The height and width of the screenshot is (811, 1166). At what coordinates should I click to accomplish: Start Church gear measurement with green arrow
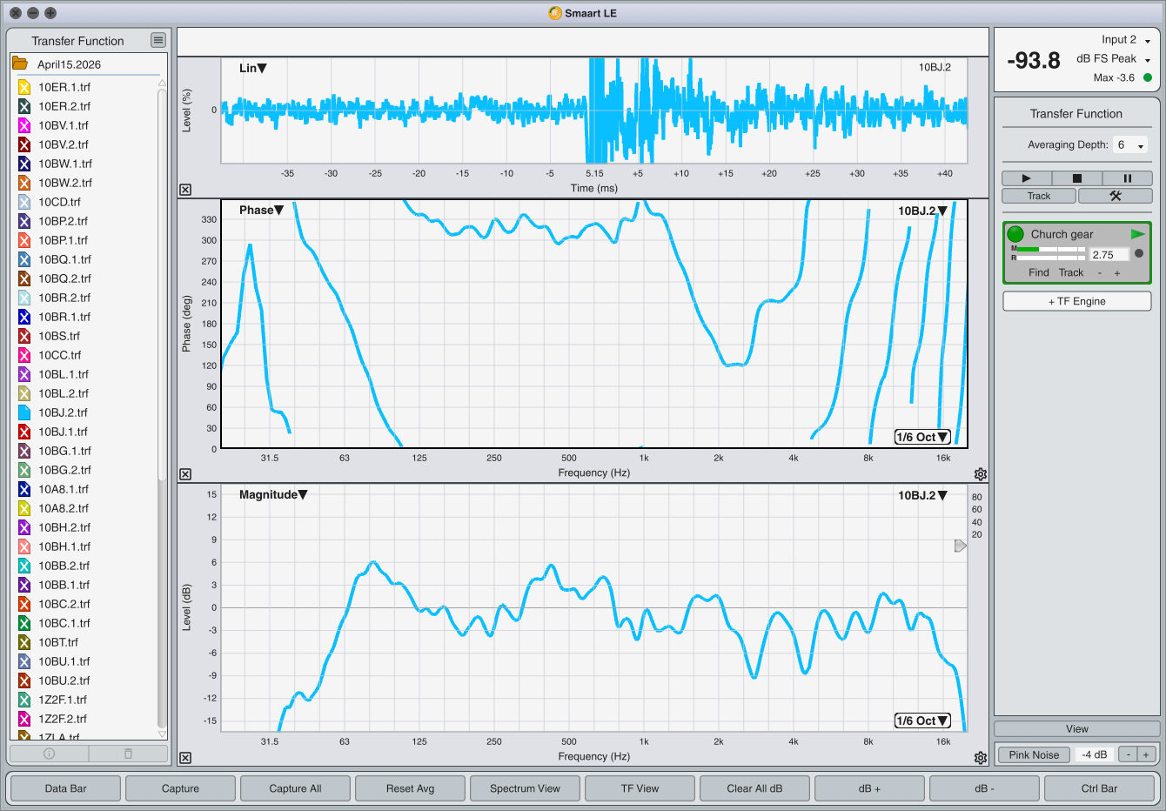[1137, 234]
